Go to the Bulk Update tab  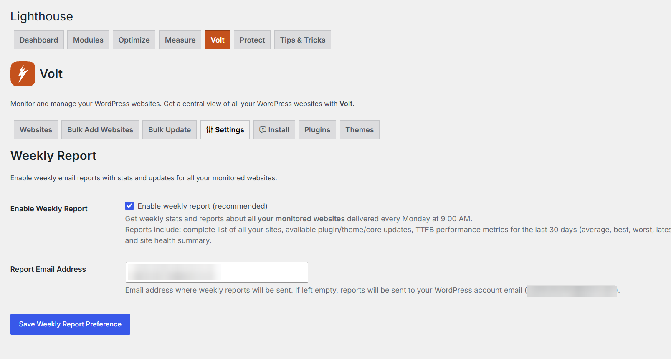(x=170, y=130)
